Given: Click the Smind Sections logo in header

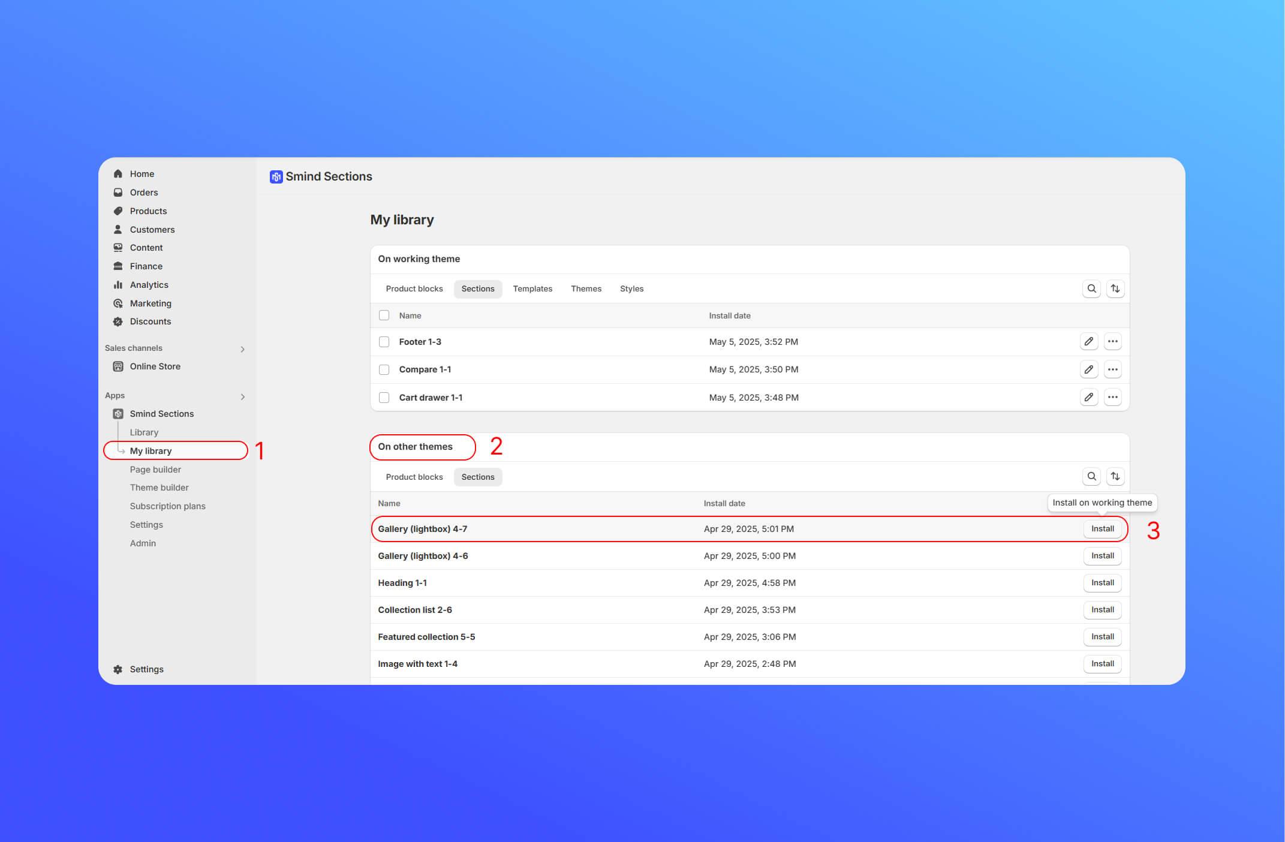Looking at the screenshot, I should pyautogui.click(x=276, y=177).
